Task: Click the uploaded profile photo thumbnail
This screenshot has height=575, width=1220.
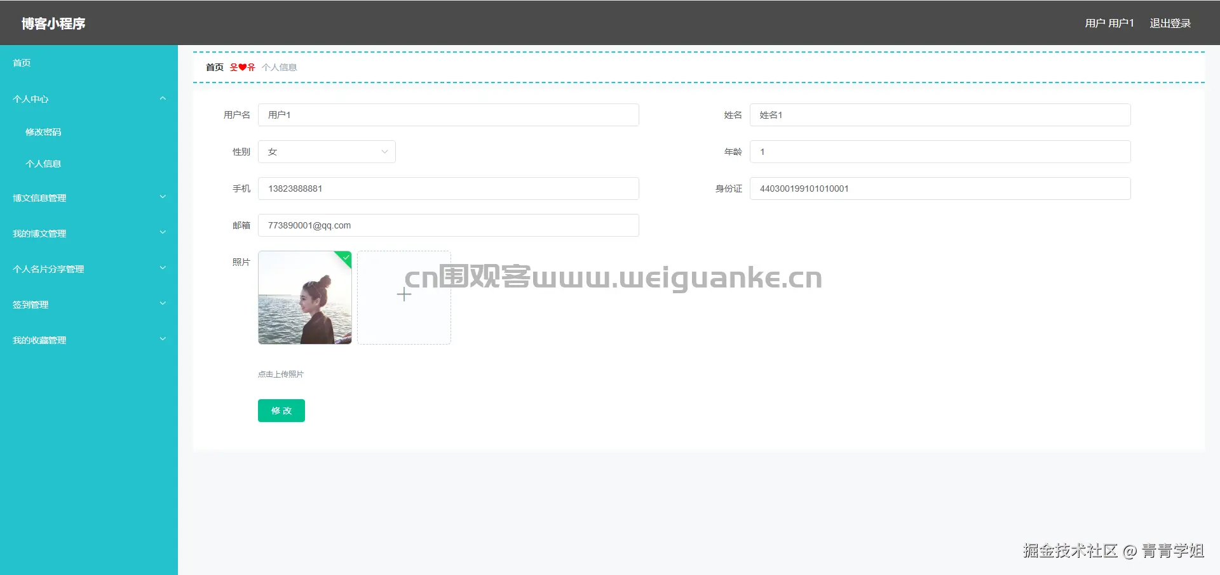Action: (305, 298)
